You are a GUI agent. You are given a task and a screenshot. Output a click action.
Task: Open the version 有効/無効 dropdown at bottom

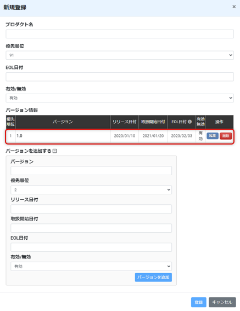(91, 266)
